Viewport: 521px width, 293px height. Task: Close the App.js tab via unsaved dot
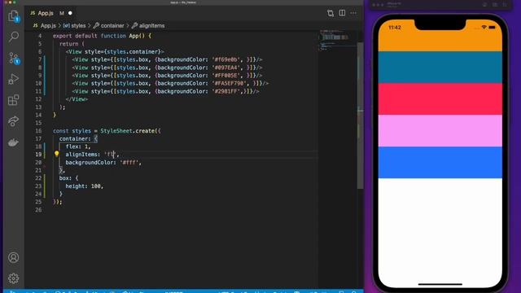[70, 13]
